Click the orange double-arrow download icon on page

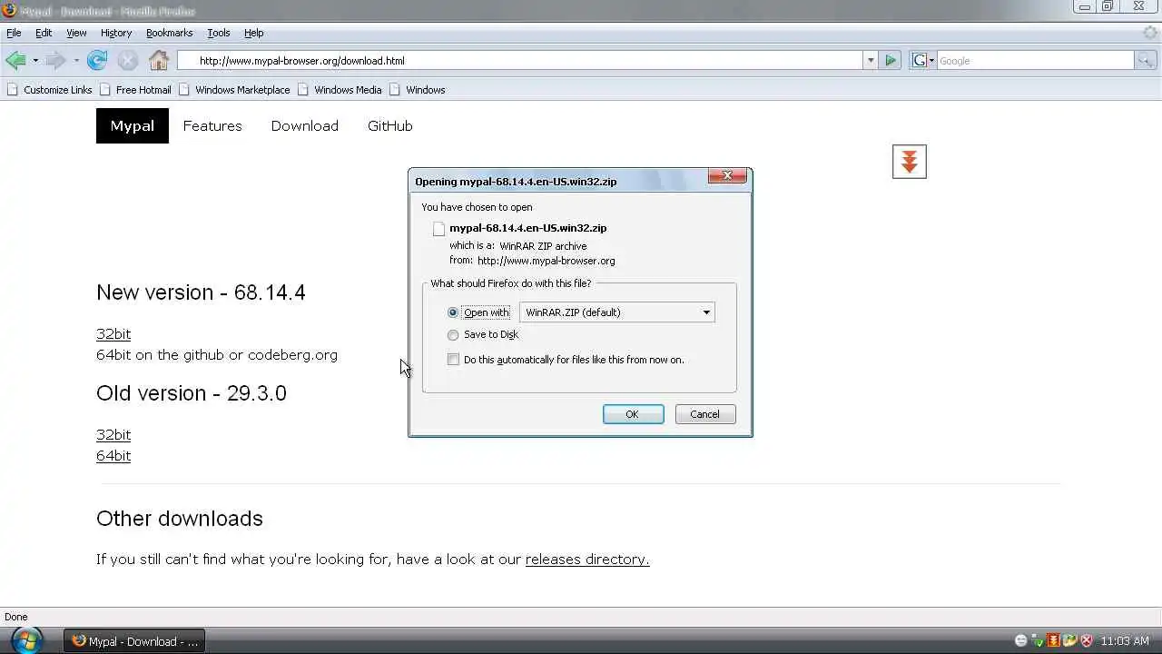(x=909, y=162)
